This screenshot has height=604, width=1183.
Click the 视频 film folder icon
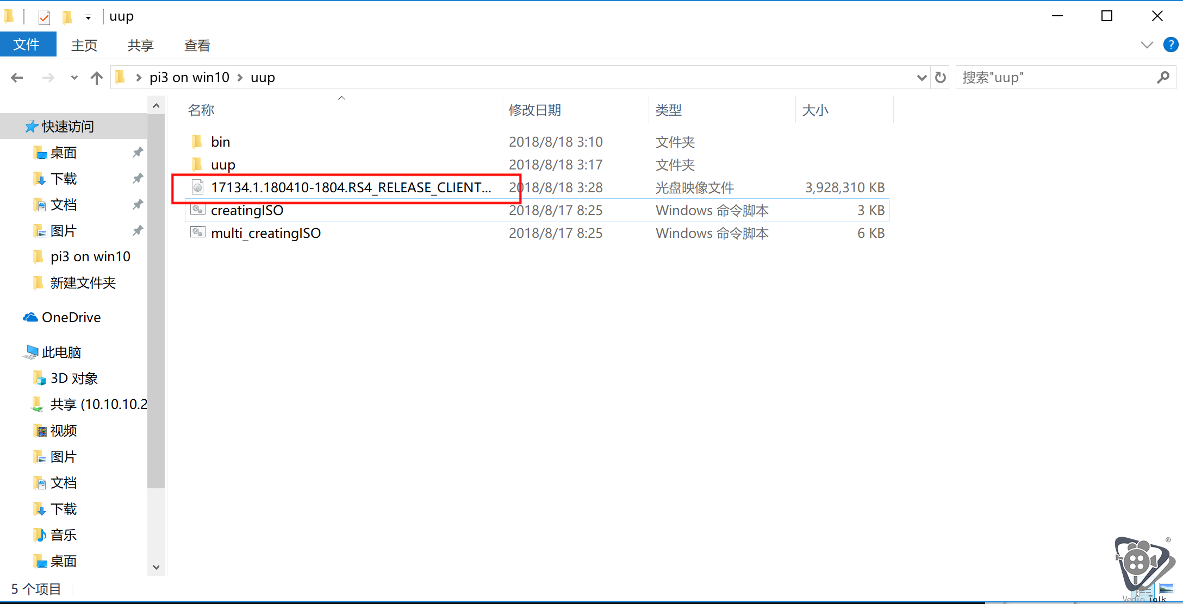click(40, 430)
